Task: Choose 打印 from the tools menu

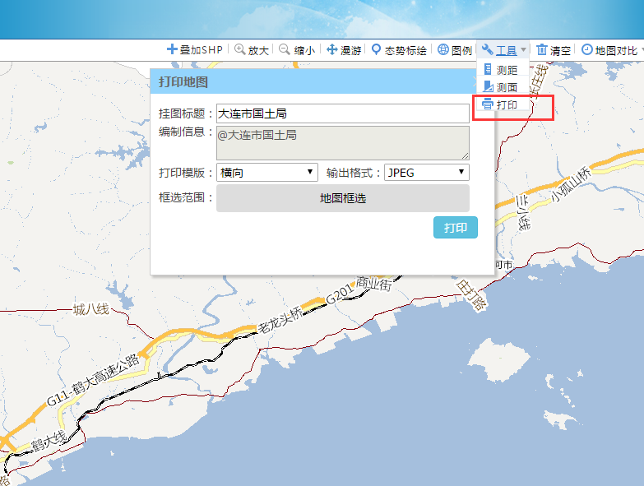Action: click(x=503, y=104)
